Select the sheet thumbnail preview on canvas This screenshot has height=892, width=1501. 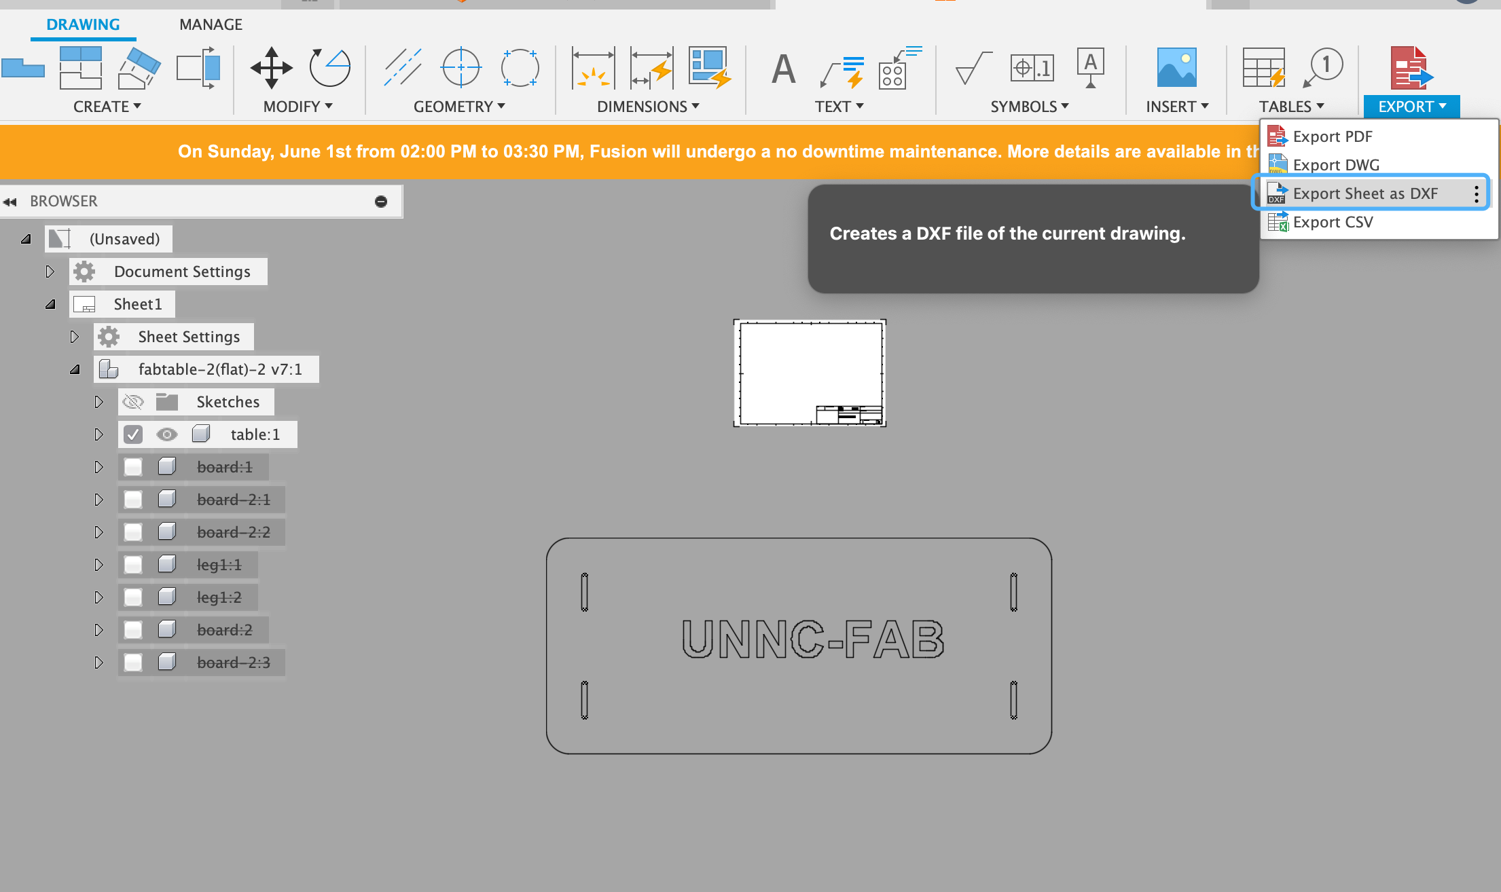tap(810, 373)
